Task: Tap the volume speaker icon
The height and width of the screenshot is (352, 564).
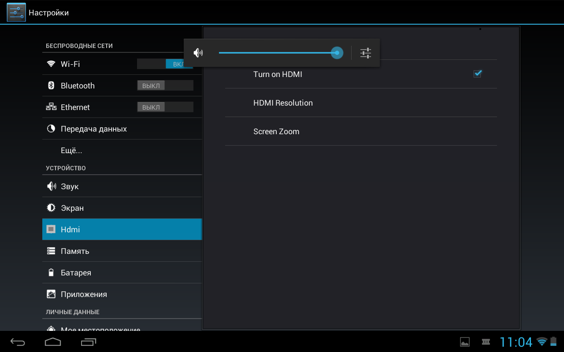Action: pyautogui.click(x=198, y=53)
